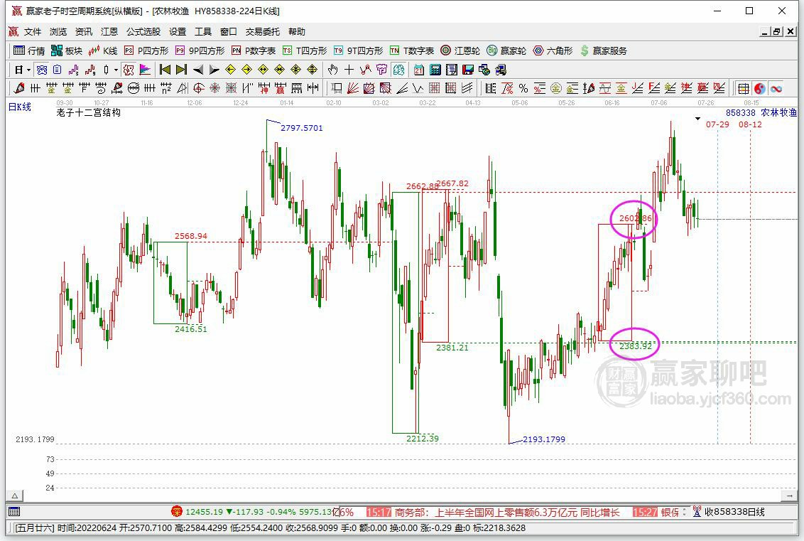Open the 交易委托 menu
The width and height of the screenshot is (804, 541).
click(263, 32)
